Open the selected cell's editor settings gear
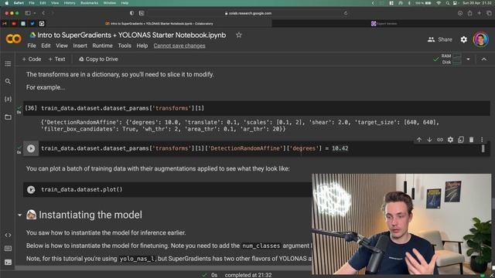The width and height of the screenshot is (495, 278). pos(450,140)
